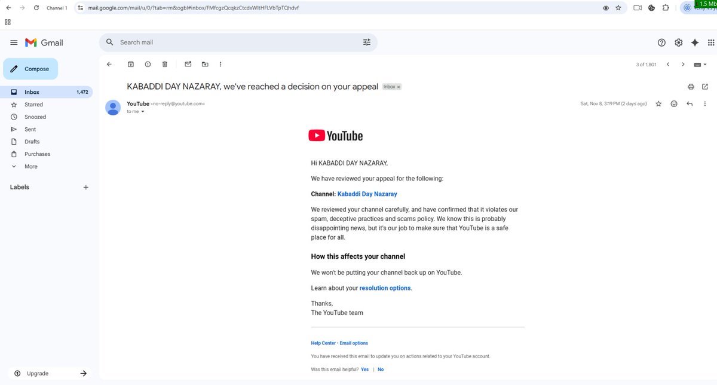This screenshot has height=385, width=717.
Task: Click the '3 of 1,801' counter
Action: point(646,64)
